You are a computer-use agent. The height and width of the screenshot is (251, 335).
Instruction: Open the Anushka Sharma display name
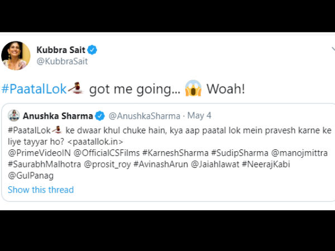(59, 116)
